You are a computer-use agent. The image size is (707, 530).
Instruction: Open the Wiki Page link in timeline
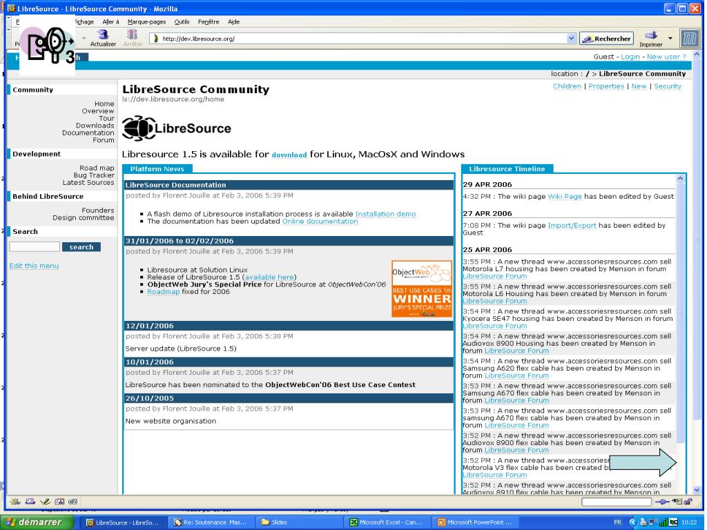pos(565,197)
